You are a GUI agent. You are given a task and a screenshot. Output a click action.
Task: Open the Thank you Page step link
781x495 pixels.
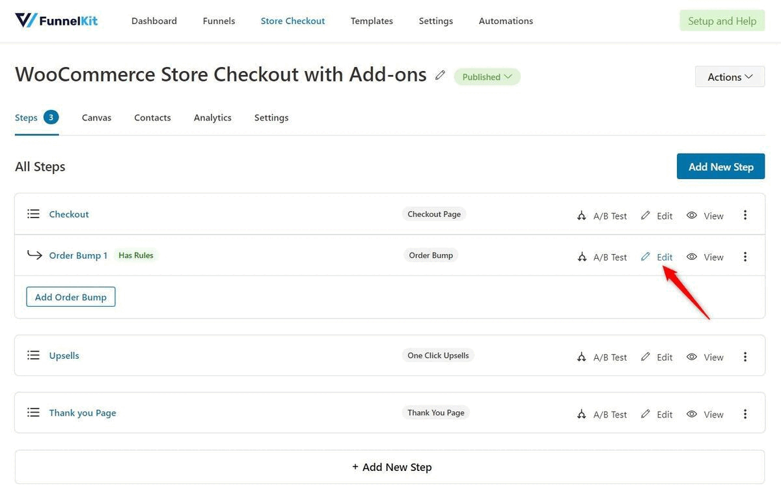83,413
